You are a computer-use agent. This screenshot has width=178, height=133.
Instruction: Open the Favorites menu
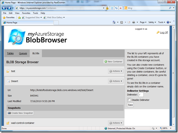point(26,13)
